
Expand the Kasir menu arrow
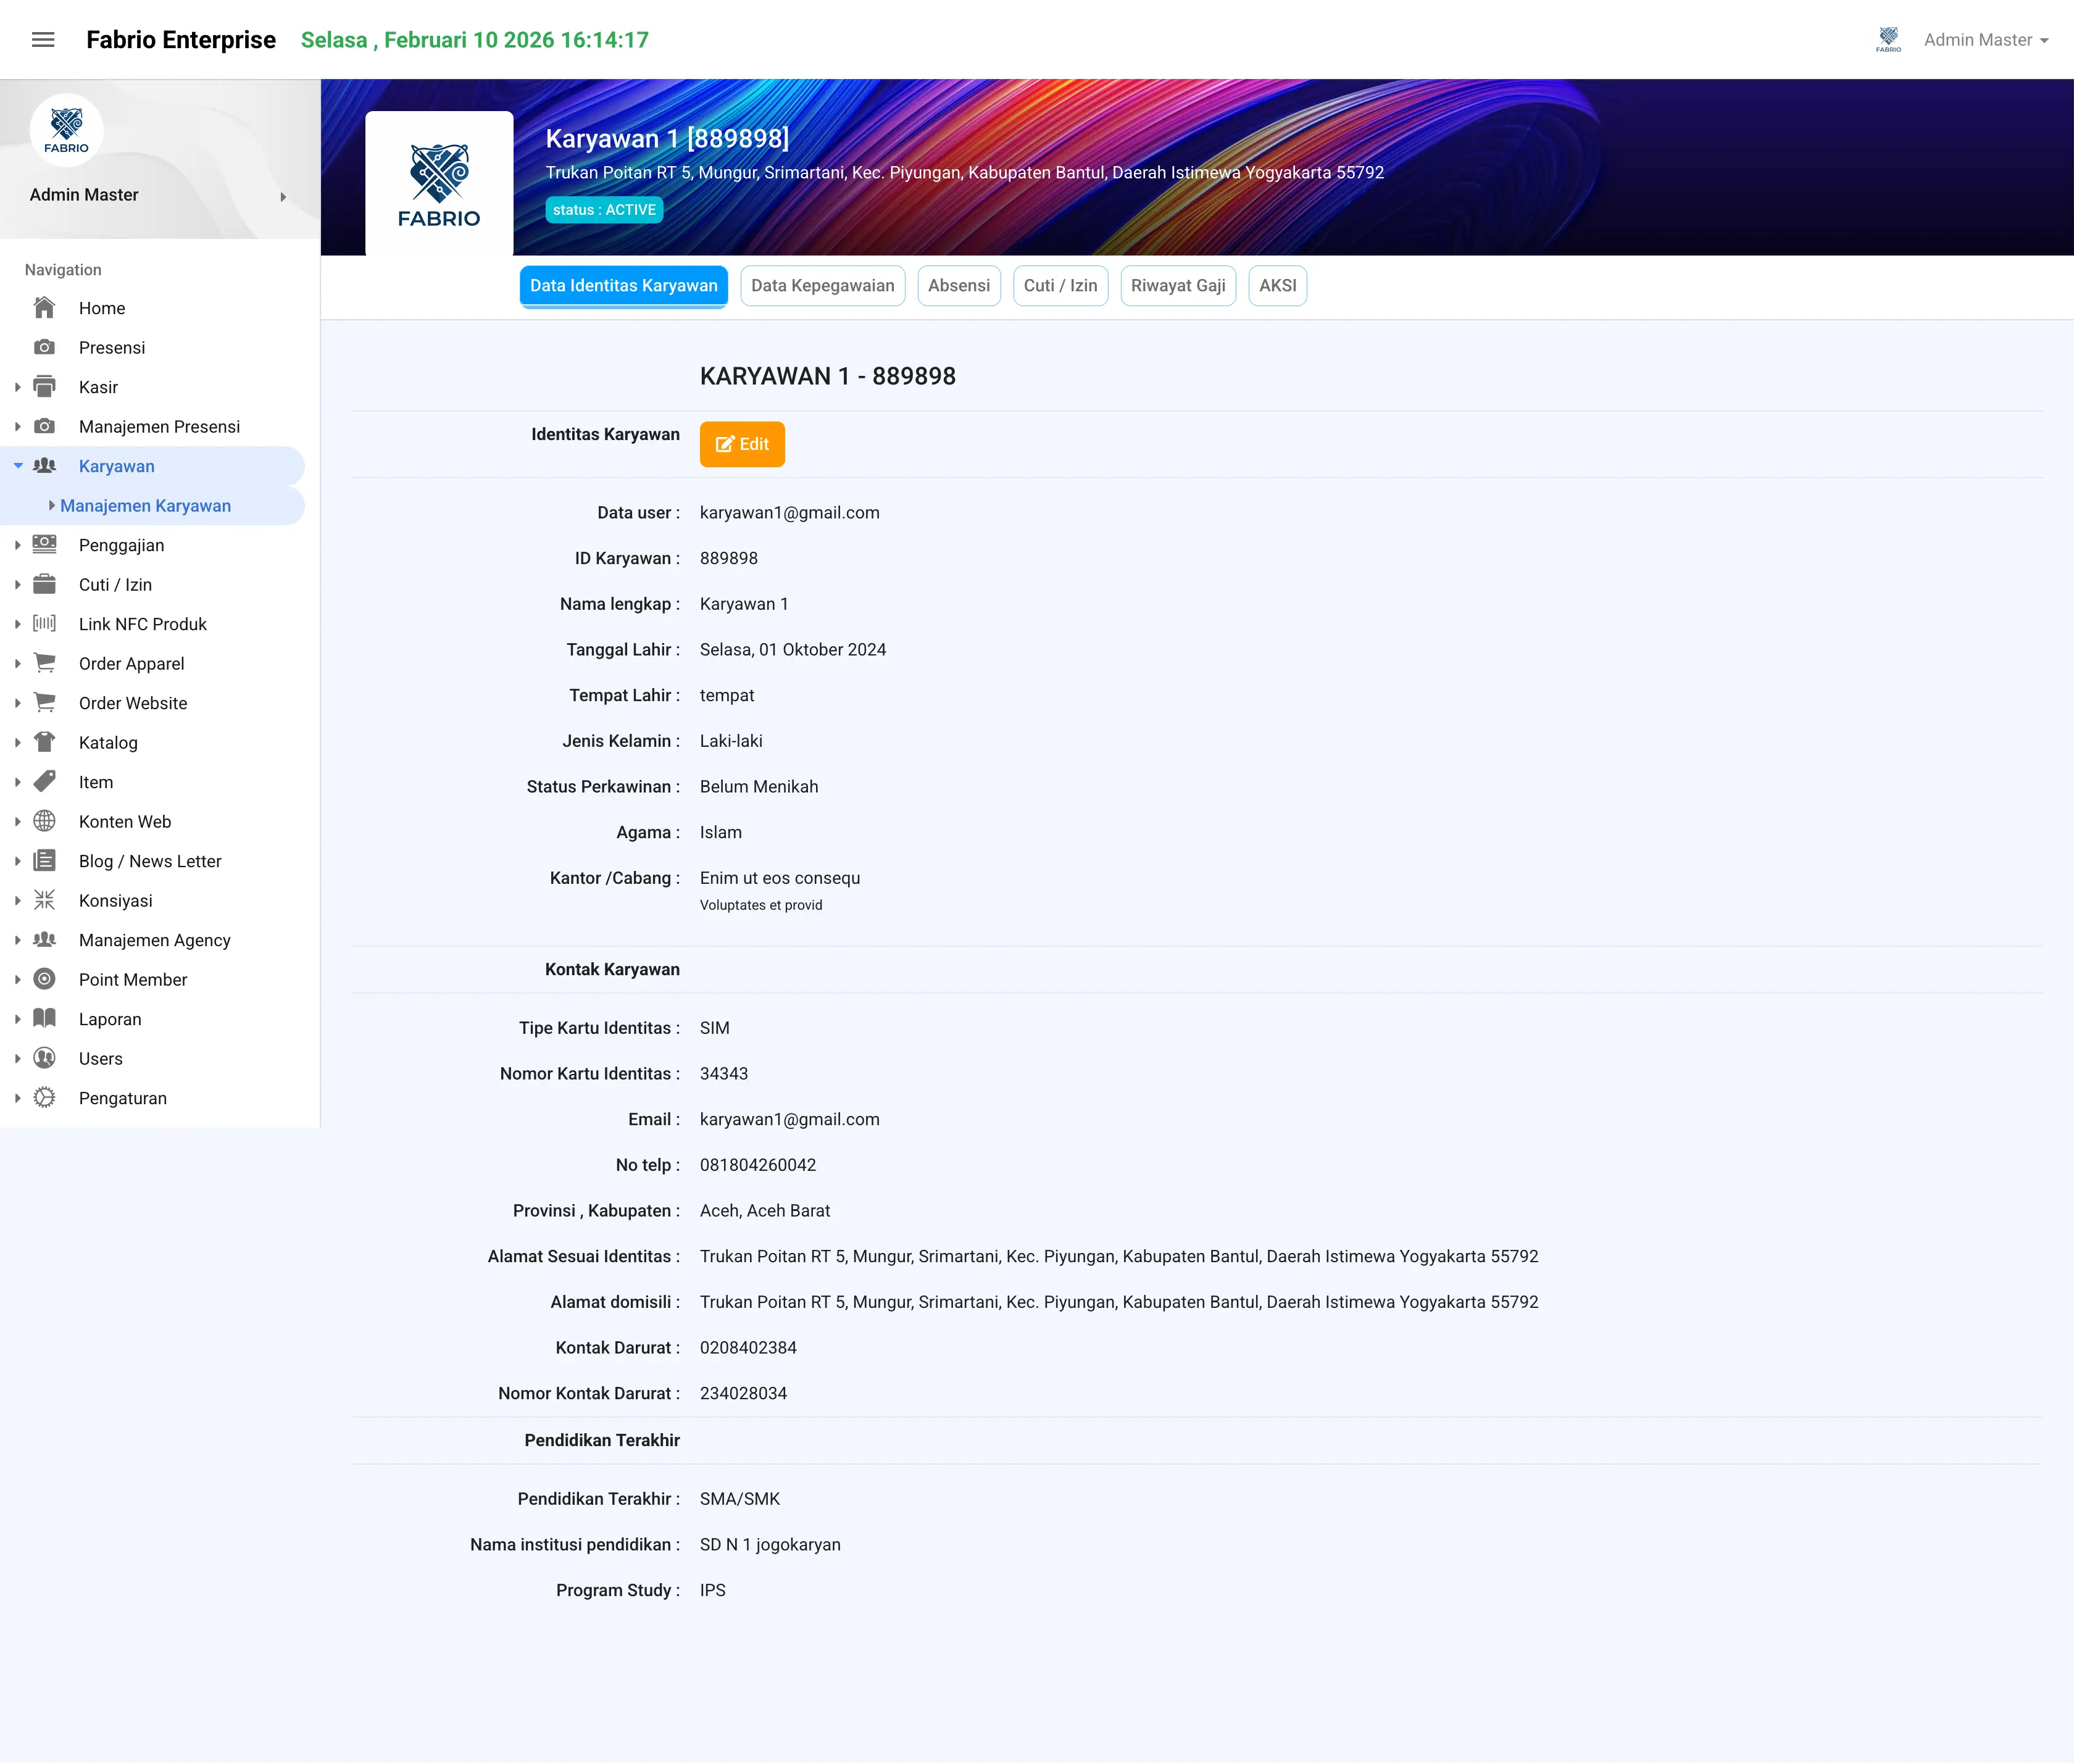pos(17,387)
